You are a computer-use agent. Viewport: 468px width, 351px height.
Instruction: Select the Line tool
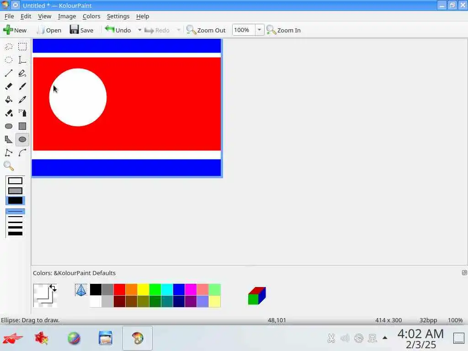point(9,73)
